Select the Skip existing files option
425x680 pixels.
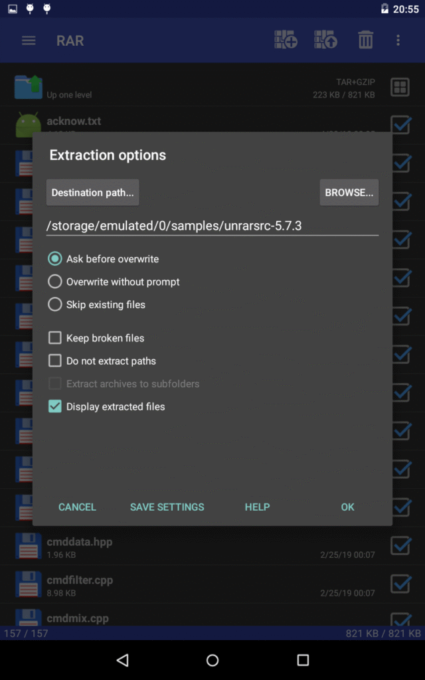click(55, 304)
